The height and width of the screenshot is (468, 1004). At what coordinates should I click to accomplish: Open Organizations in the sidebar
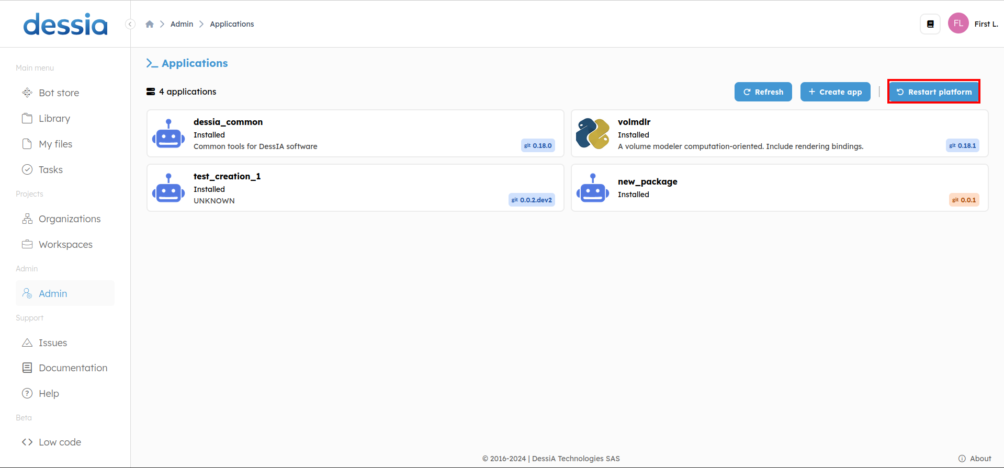coord(65,219)
